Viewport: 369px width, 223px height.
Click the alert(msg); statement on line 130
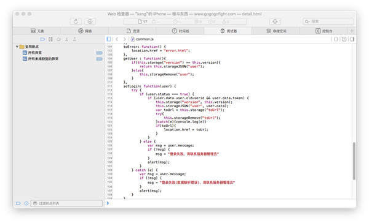point(159,162)
